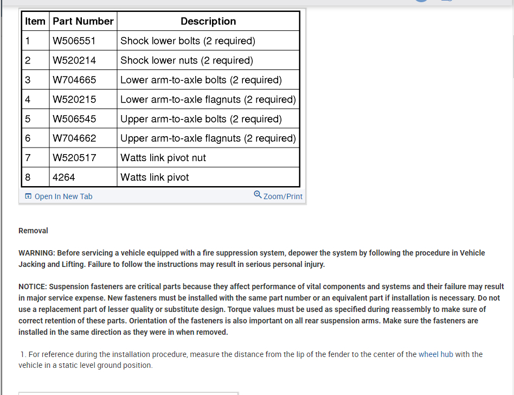514x395 pixels.
Task: Click the NOTICE suspension fasteners paragraph
Action: click(x=261, y=309)
